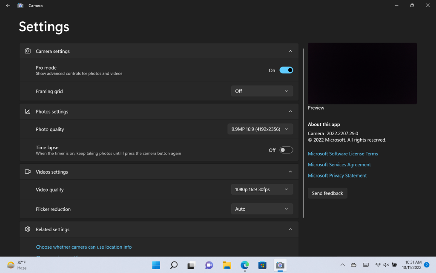Viewport: 436px width, 273px height.
Task: Open Photo quality dropdown
Action: [x=260, y=129]
